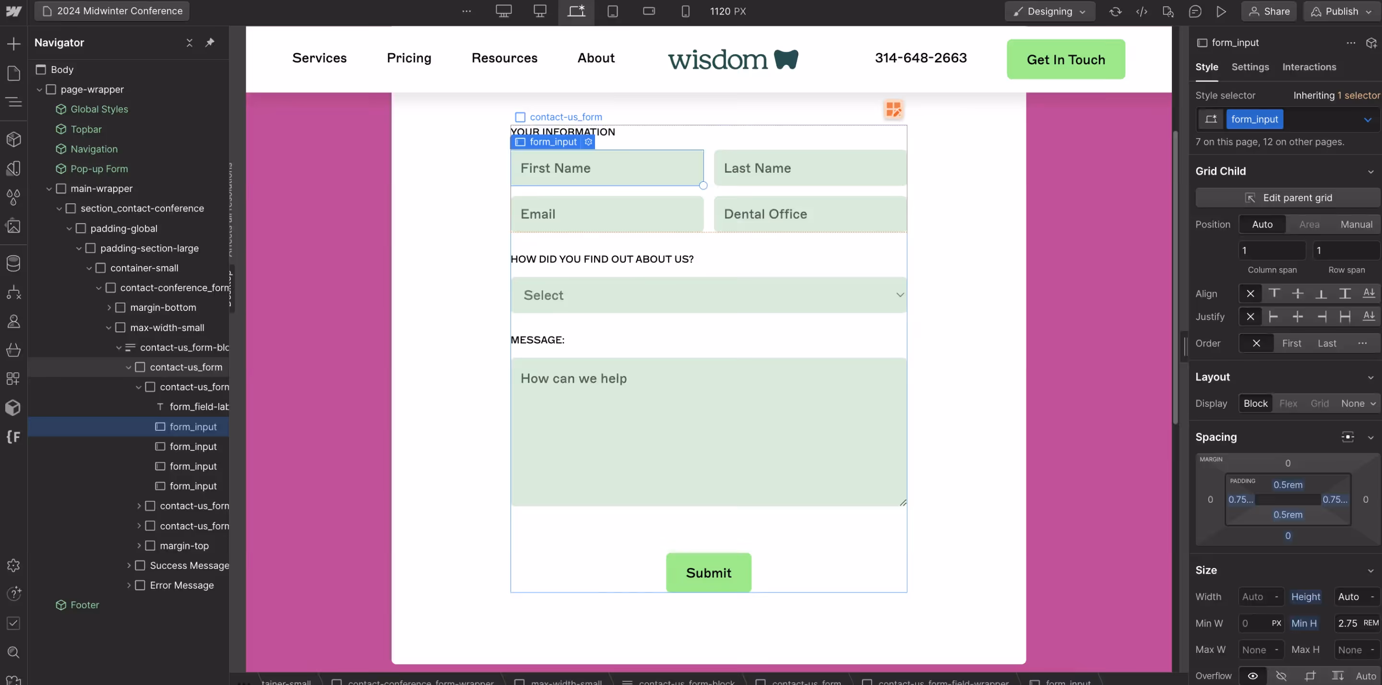Set overflow to visible eye icon
The image size is (1382, 685).
(x=1253, y=676)
